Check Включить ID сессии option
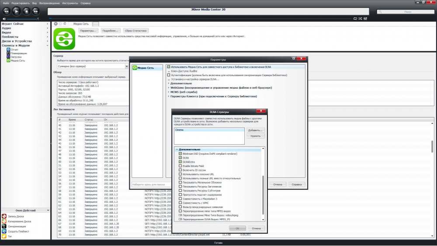437x246 pixels. 180,170
